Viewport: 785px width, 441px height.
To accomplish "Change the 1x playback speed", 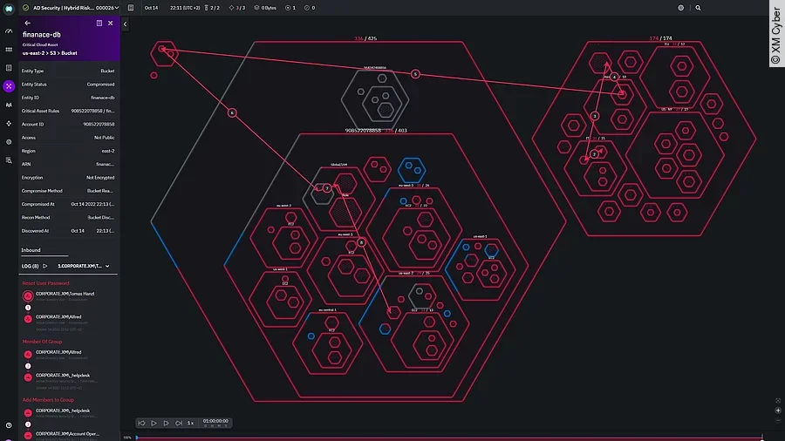I will pyautogui.click(x=190, y=423).
